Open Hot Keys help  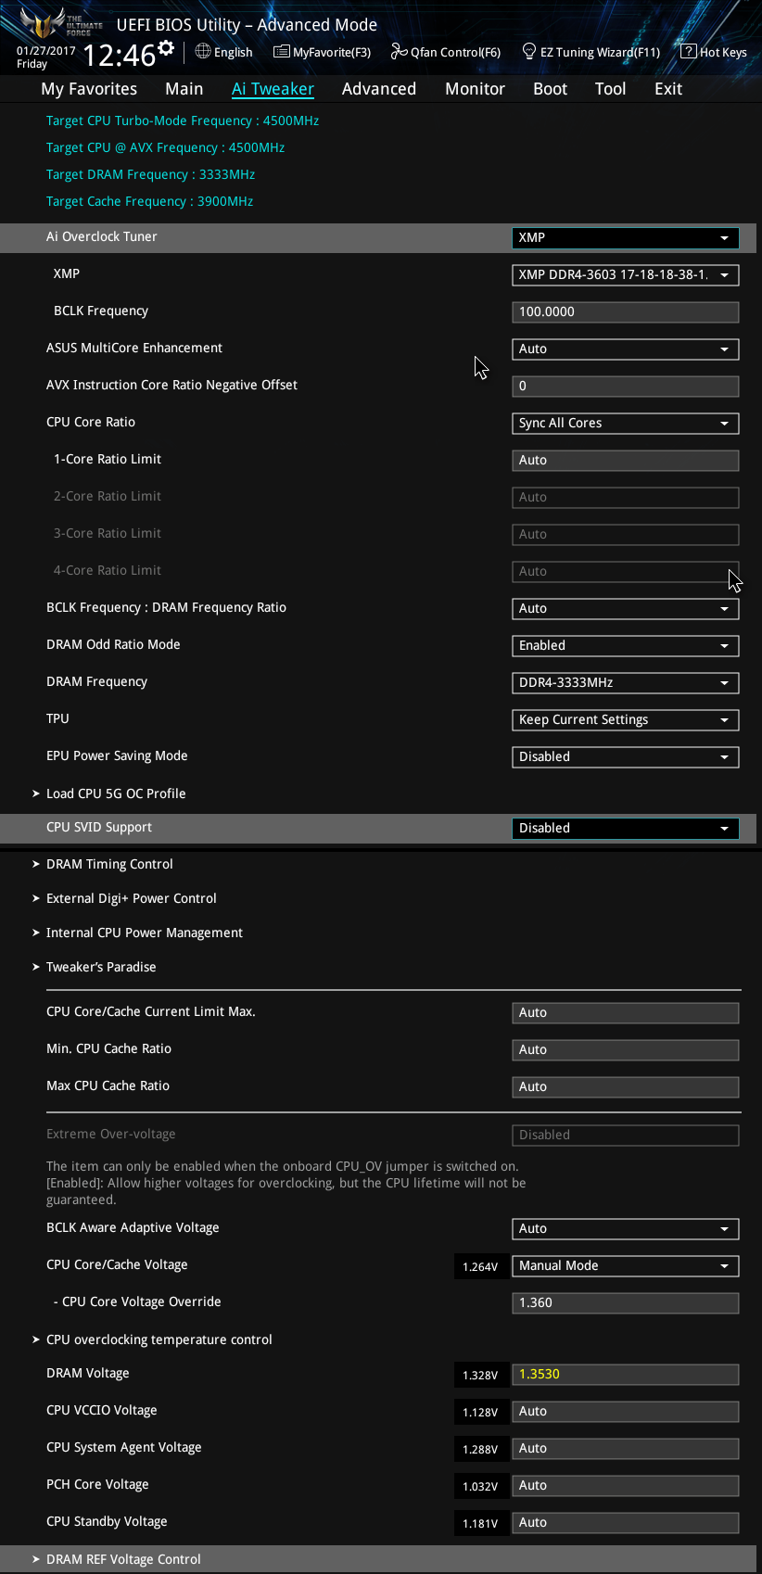click(x=714, y=52)
